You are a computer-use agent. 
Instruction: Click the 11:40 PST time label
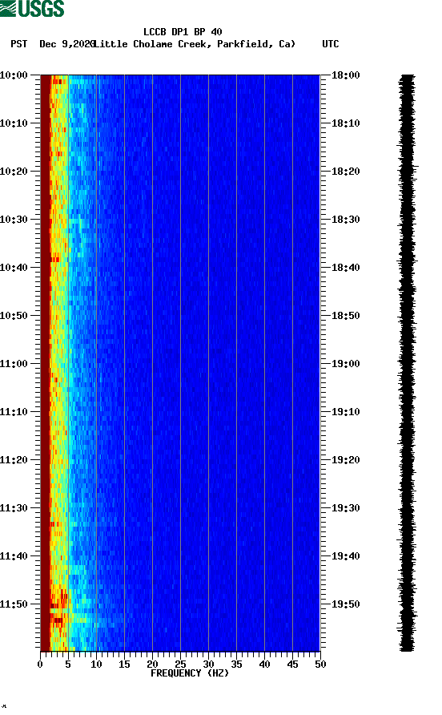[14, 555]
